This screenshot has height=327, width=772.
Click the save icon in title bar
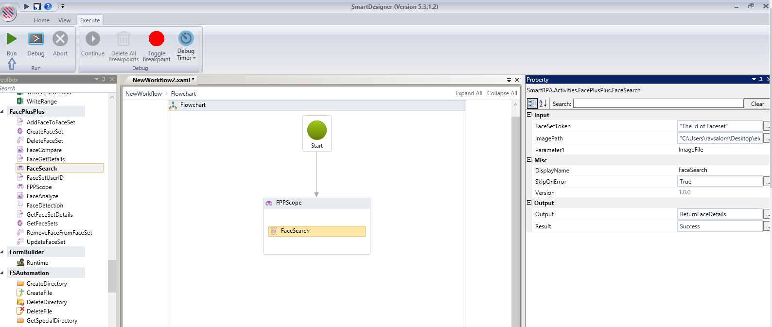click(37, 6)
